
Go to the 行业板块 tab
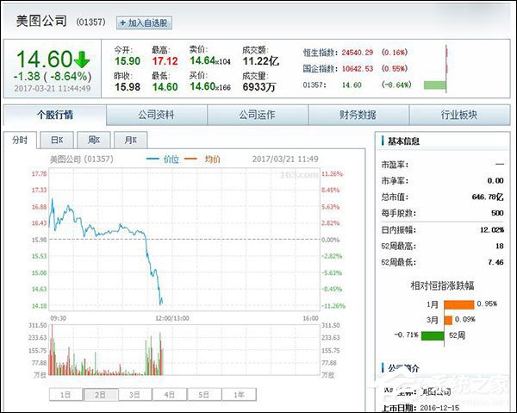459,115
